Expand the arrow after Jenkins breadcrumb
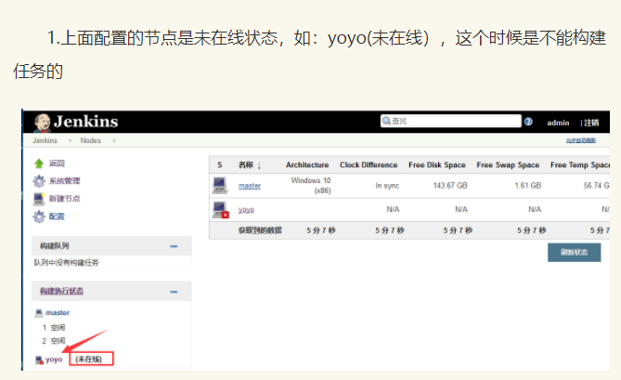621x380 pixels. coord(71,140)
